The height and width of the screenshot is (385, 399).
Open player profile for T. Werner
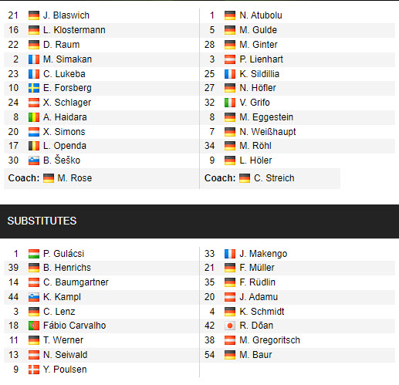pos(63,340)
